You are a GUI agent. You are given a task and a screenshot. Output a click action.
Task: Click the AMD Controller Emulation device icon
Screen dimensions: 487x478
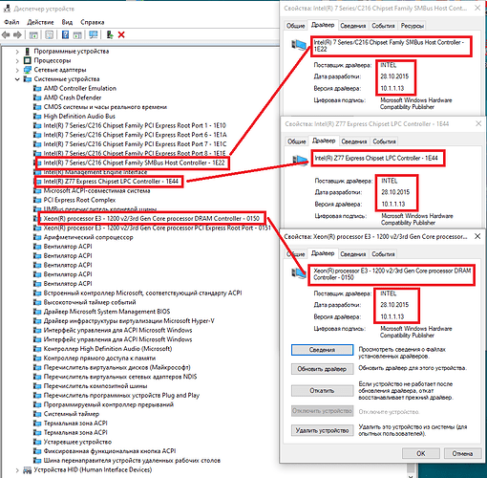pos(37,88)
